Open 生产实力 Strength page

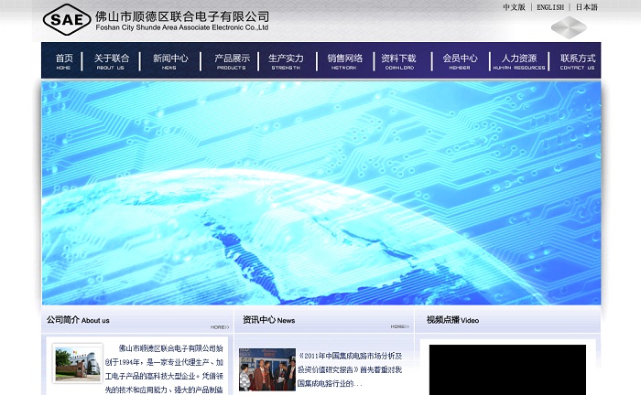[286, 61]
